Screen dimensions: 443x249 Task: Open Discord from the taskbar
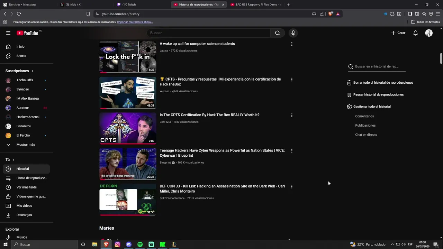point(129,245)
